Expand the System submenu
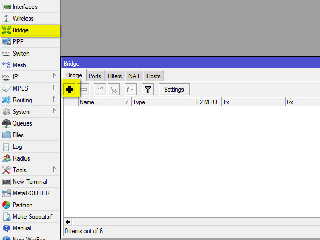 pyautogui.click(x=21, y=112)
